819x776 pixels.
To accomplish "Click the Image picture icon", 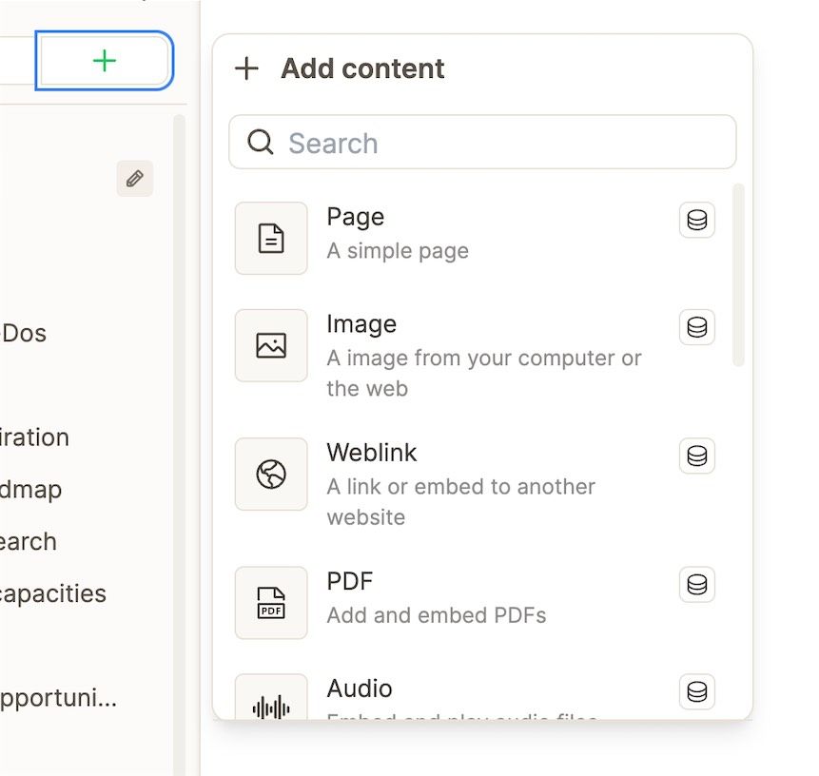I will [271, 345].
